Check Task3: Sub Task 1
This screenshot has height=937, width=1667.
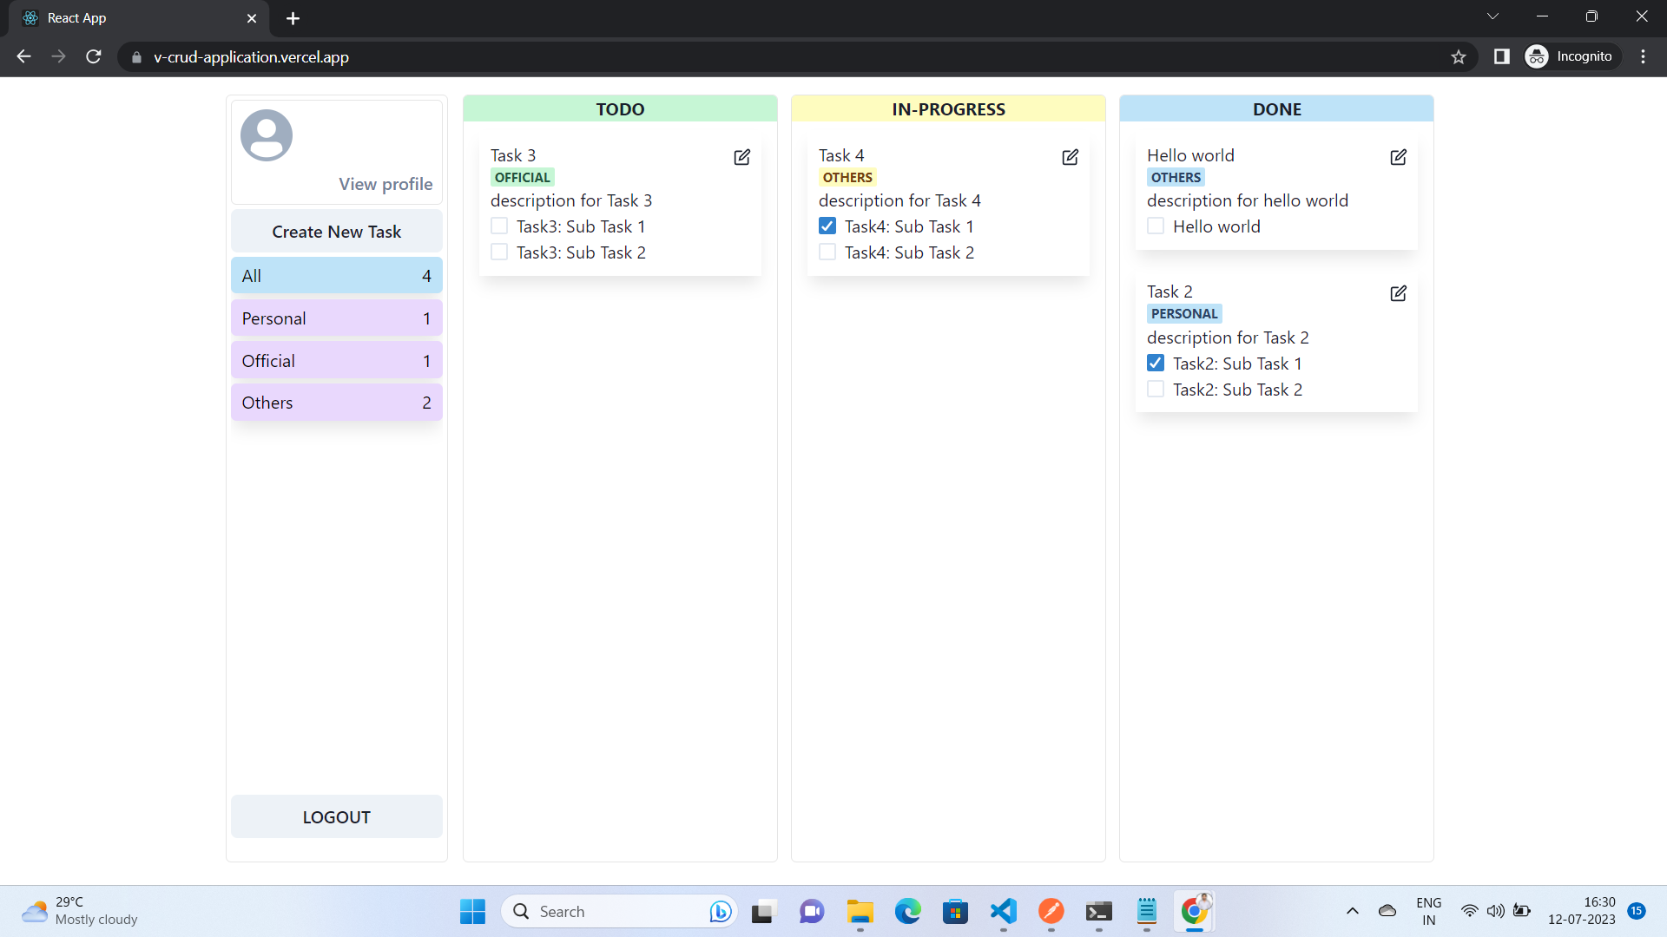[x=499, y=226]
